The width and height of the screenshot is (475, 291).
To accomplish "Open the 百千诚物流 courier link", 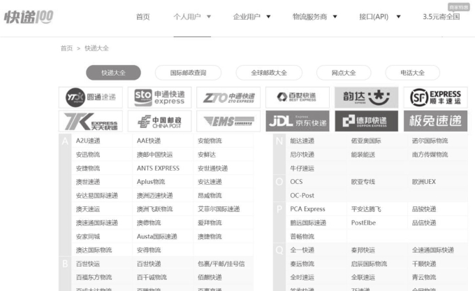I will [152, 277].
